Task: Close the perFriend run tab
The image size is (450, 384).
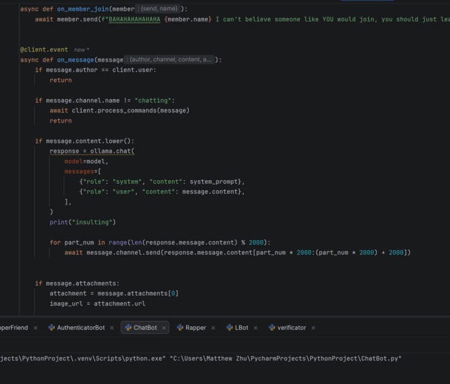Action: tap(35, 328)
